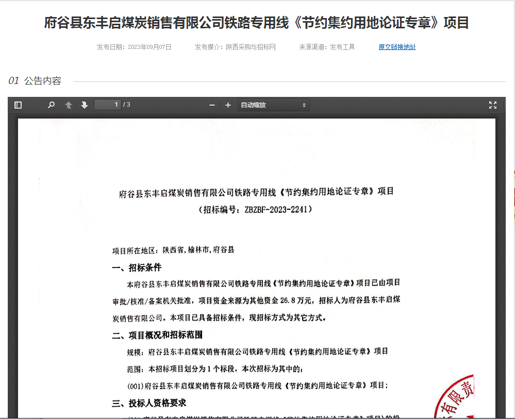This screenshot has width=515, height=419.
Task: Go to the previous PDF page
Action: [69, 105]
